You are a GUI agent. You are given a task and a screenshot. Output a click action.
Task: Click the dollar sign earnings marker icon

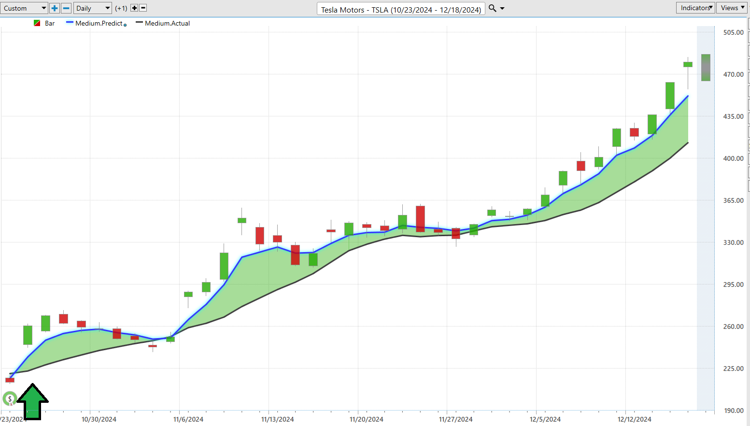(10, 399)
